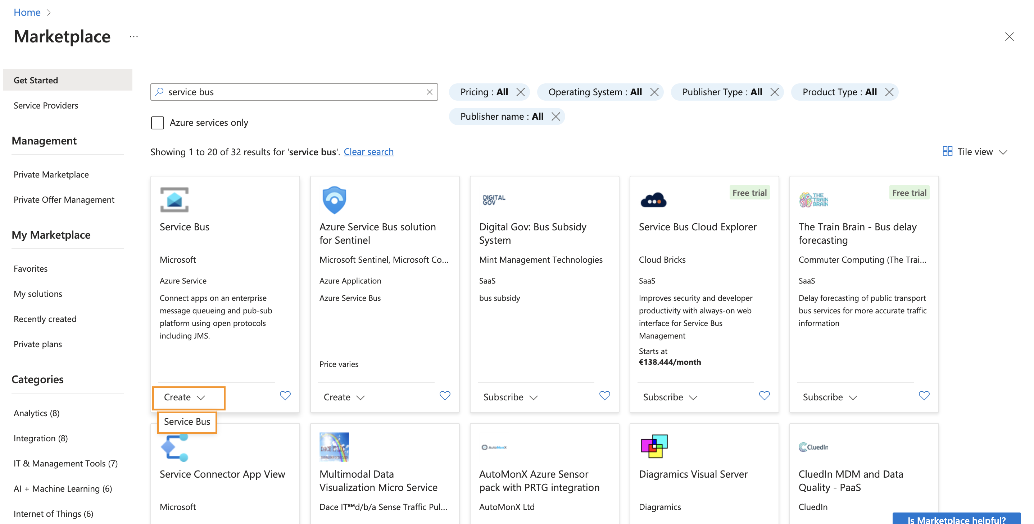Toggle the Azure services only checkbox

(157, 121)
